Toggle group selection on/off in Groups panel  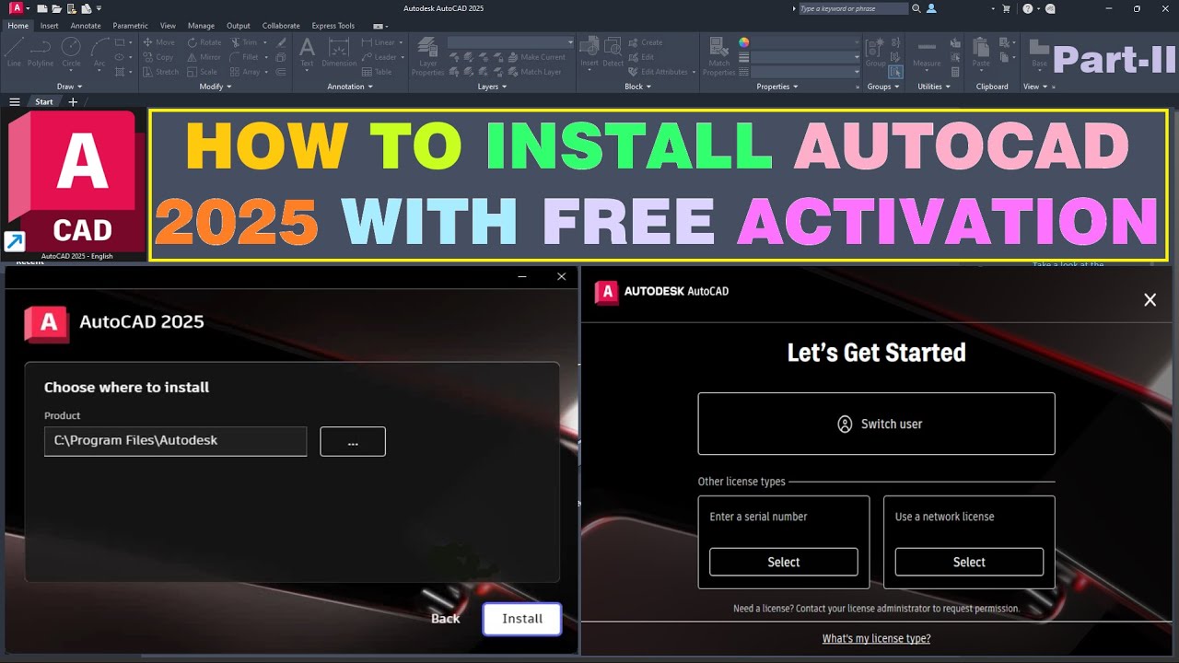point(896,72)
